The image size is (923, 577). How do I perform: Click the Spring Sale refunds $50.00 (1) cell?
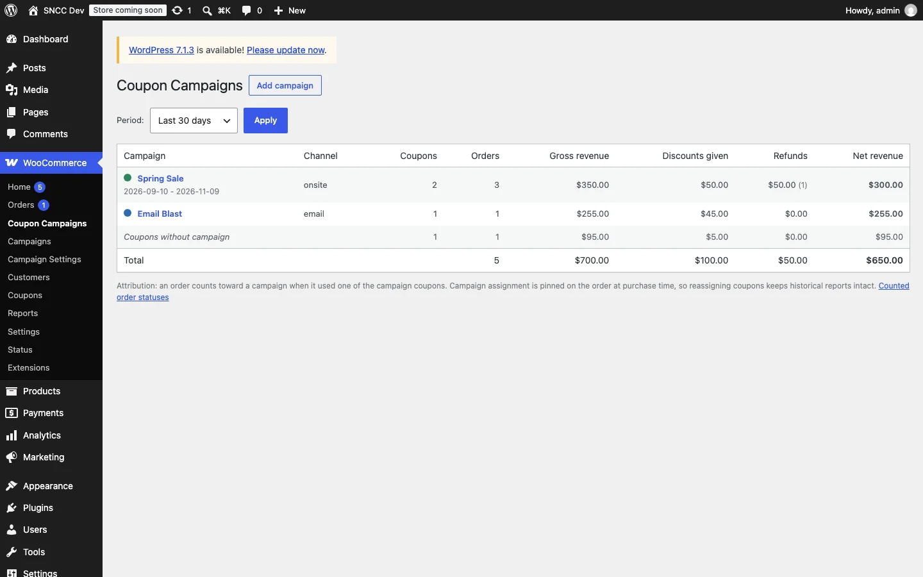(x=788, y=185)
